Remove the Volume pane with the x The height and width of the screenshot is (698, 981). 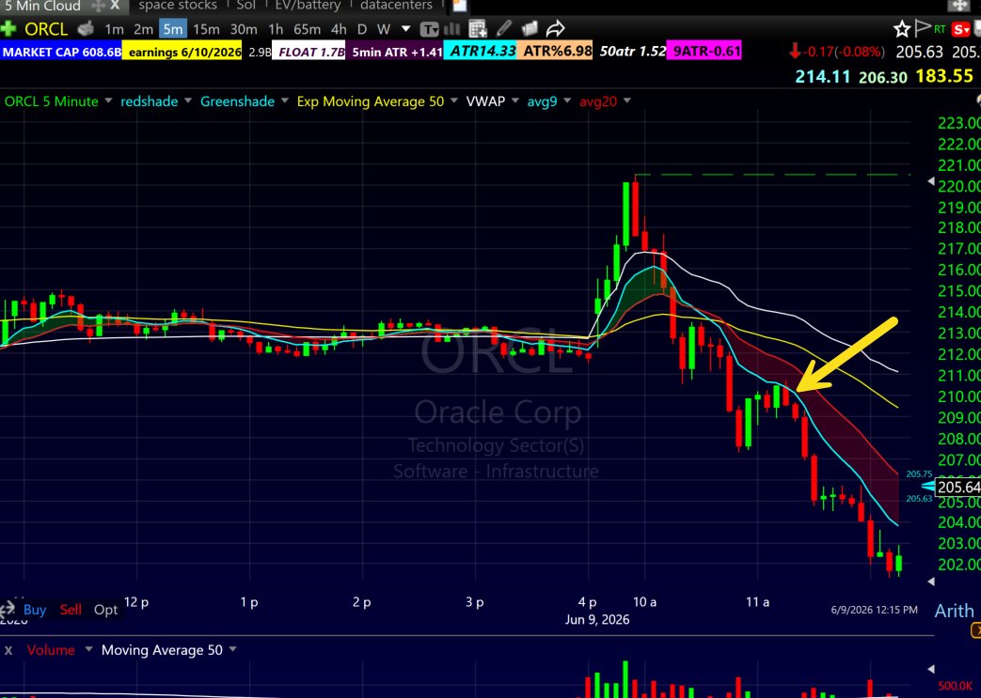pos(8,650)
